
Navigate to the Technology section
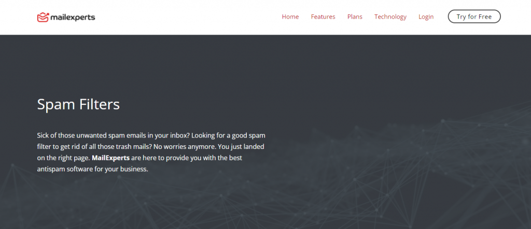pos(390,17)
